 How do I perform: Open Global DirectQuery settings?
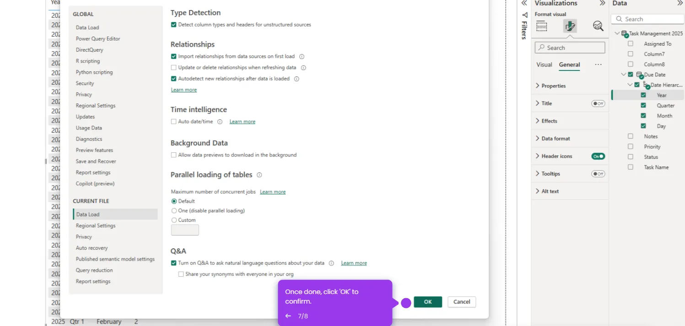pyautogui.click(x=90, y=50)
